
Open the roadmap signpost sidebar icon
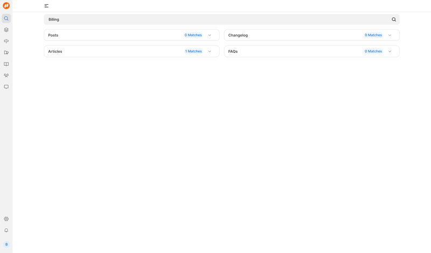tap(6, 41)
